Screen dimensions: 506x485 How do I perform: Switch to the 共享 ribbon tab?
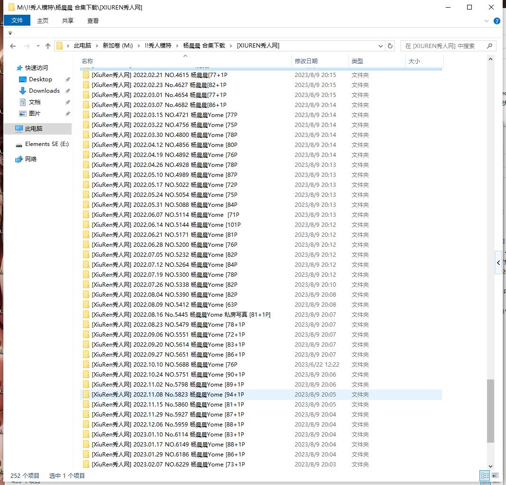coord(68,21)
